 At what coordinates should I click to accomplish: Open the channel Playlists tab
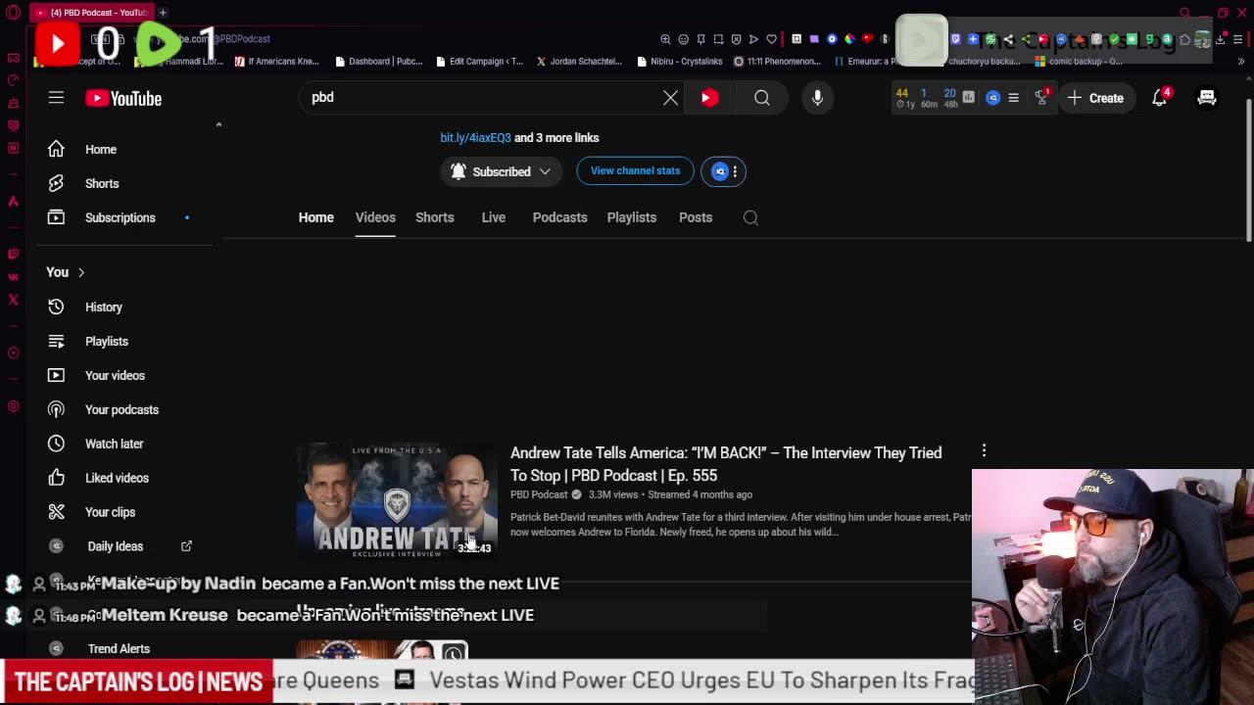pyautogui.click(x=631, y=217)
